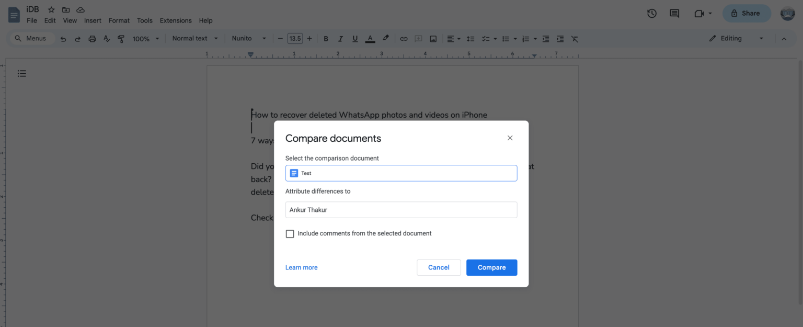Activate the paint format tool

[x=121, y=38]
